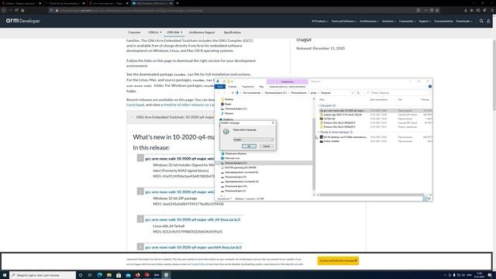Open the user account icon in the arm header
The width and height of the screenshot is (496, 279).
tap(488, 21)
